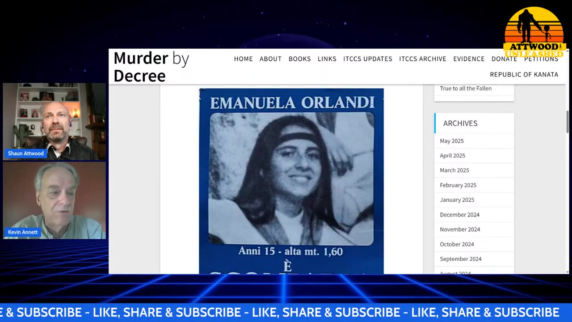Click the page vertical scrollbar thumb

pos(568,121)
